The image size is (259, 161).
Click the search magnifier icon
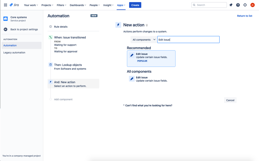[194, 5]
